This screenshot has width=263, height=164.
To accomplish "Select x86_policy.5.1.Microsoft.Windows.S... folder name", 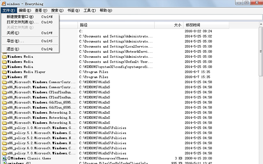I will click(41, 133).
